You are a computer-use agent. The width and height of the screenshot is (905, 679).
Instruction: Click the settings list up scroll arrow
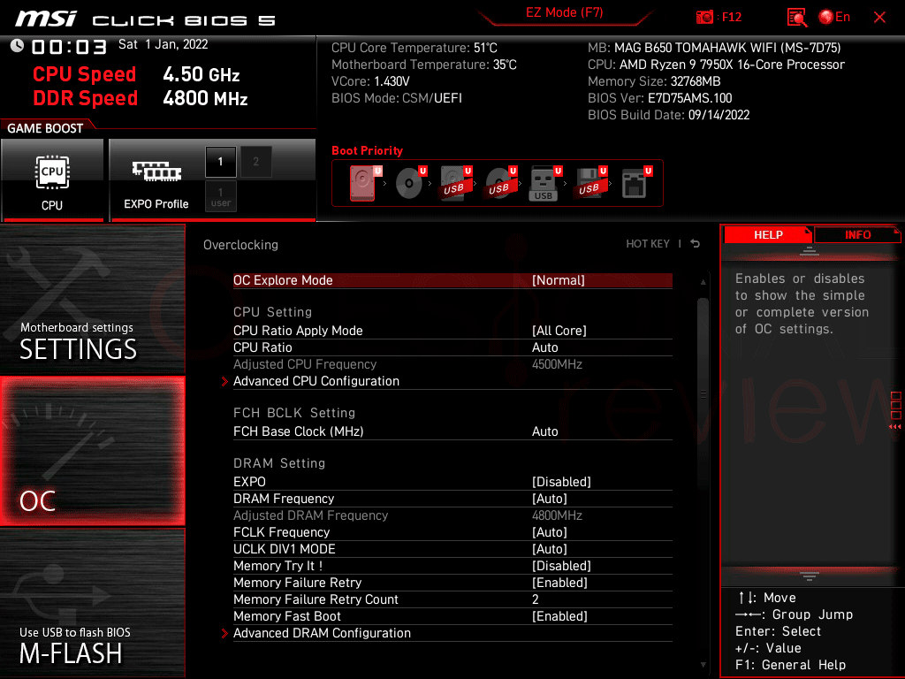[x=703, y=282]
